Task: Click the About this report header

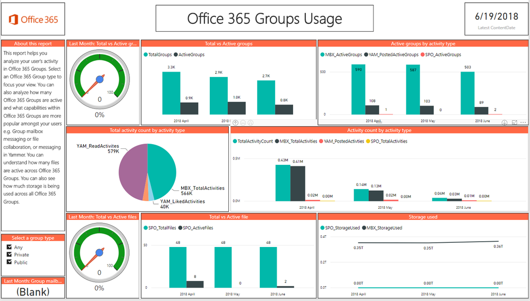Action: click(33, 43)
